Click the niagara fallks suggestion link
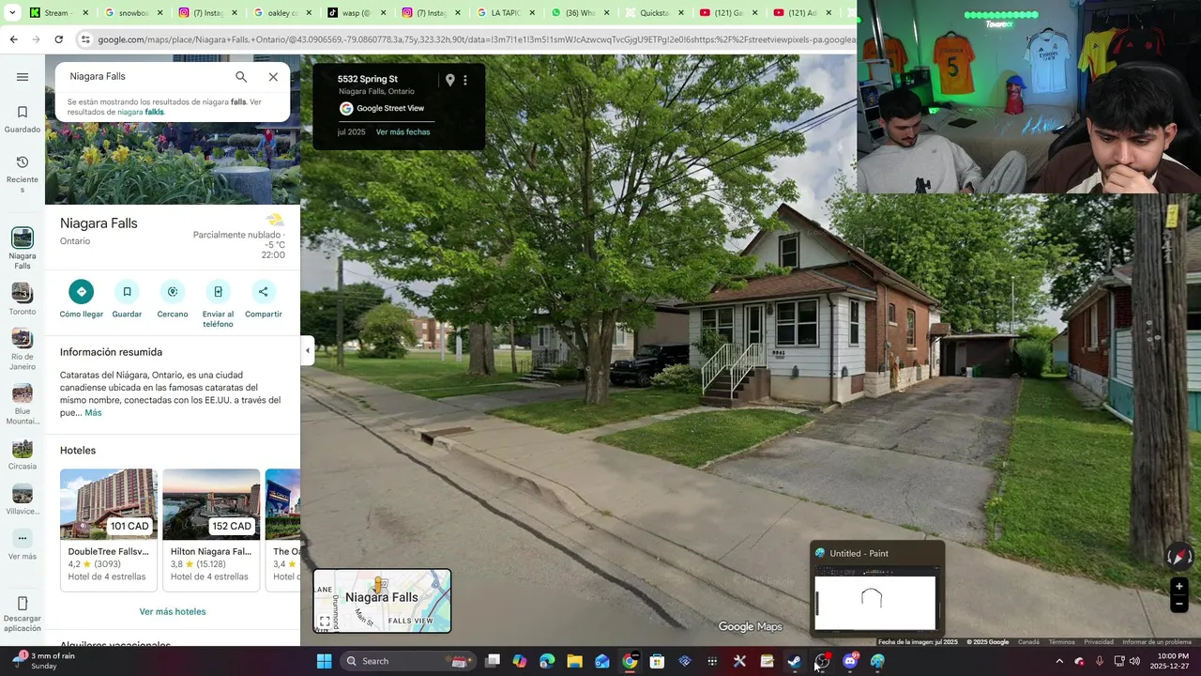The width and height of the screenshot is (1201, 676). coord(141,112)
